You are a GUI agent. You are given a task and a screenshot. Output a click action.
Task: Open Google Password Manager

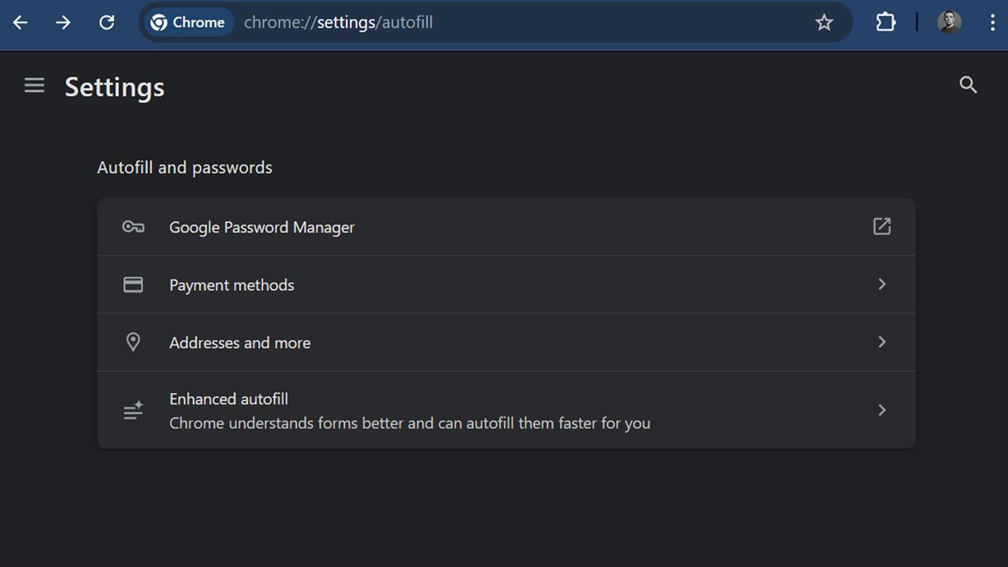pos(506,227)
